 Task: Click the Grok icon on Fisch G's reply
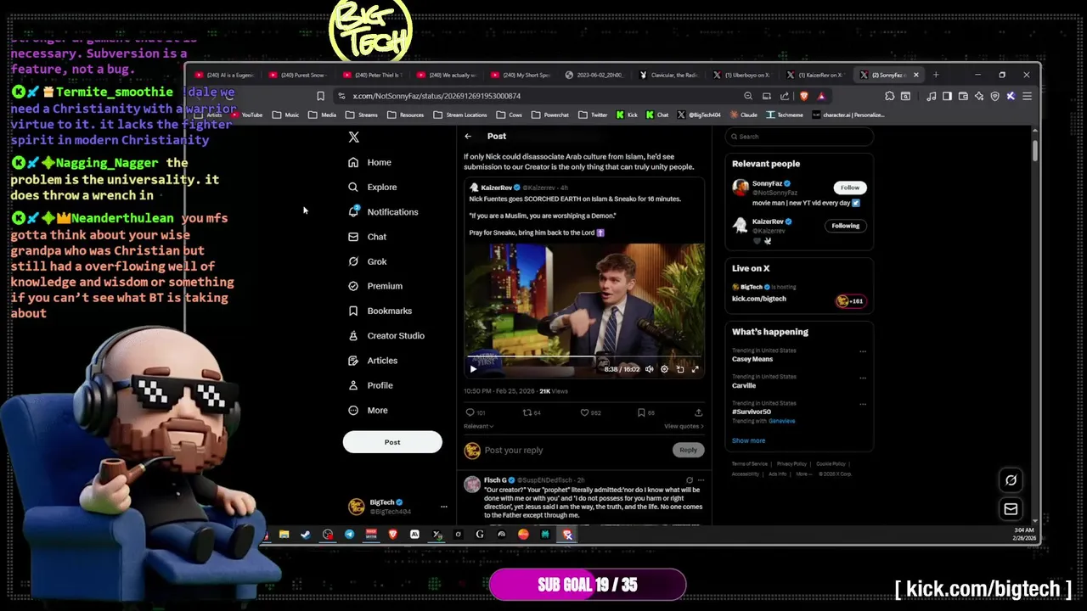click(689, 480)
